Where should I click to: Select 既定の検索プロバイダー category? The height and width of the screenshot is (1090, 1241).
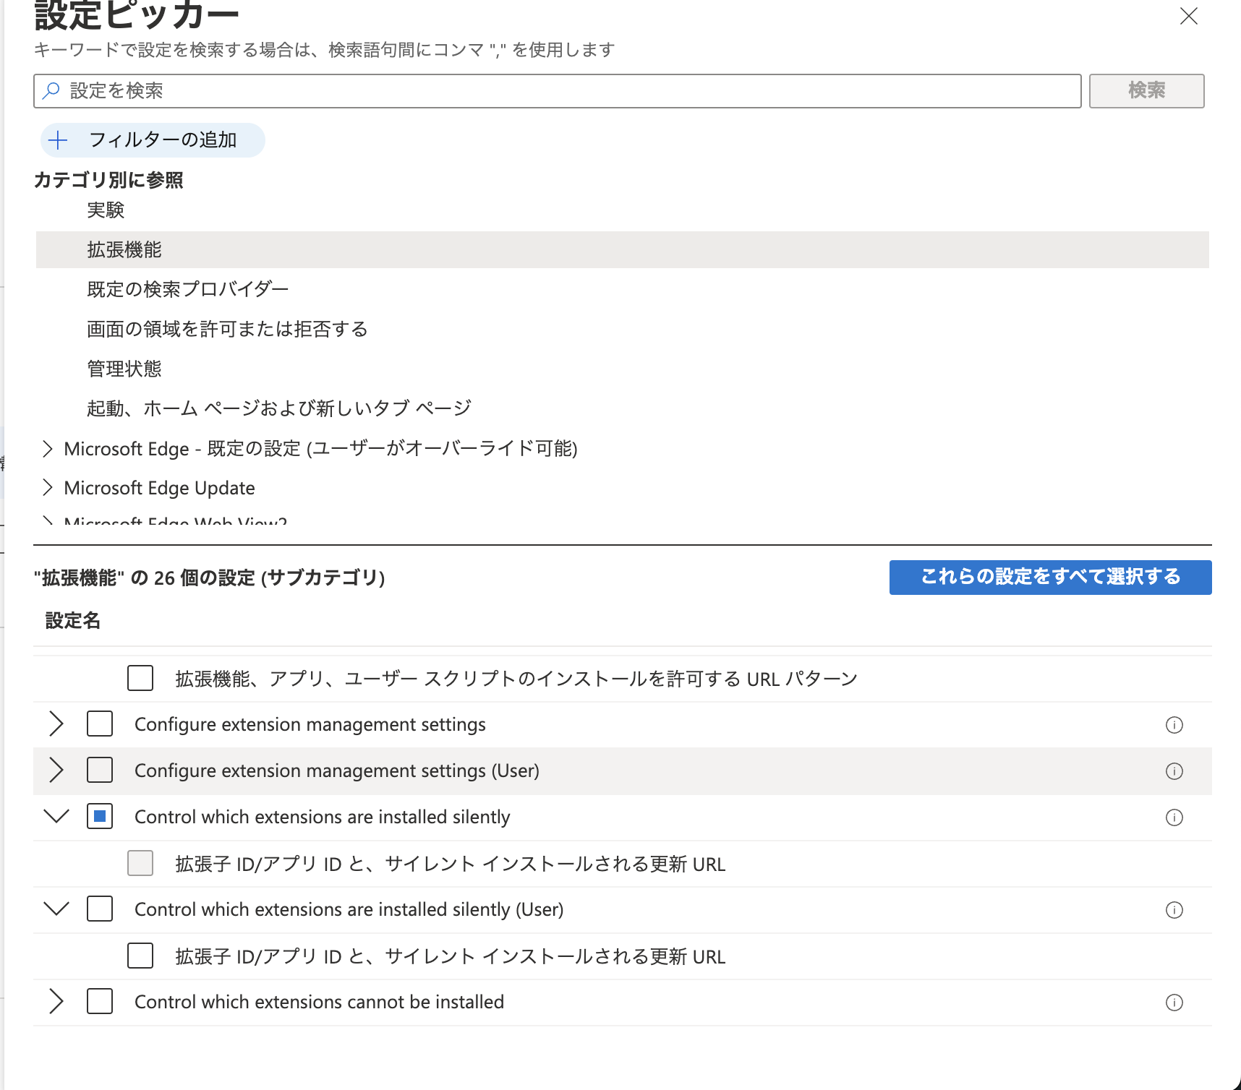click(188, 289)
